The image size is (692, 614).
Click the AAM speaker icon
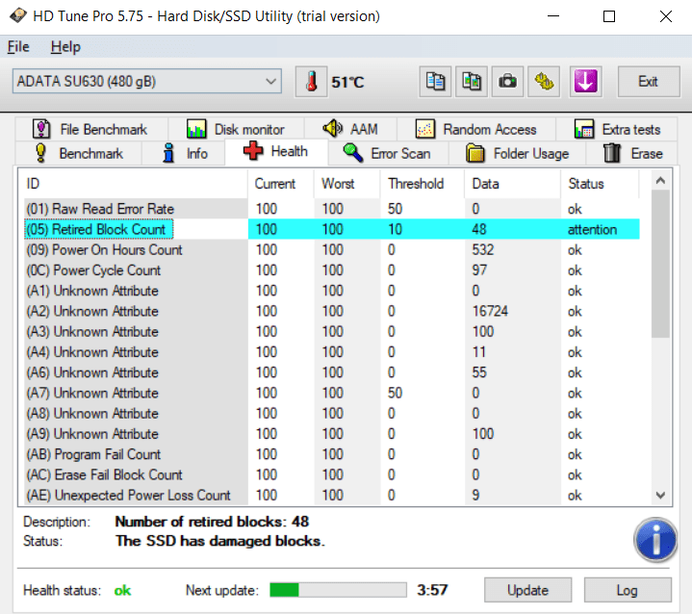(x=332, y=128)
